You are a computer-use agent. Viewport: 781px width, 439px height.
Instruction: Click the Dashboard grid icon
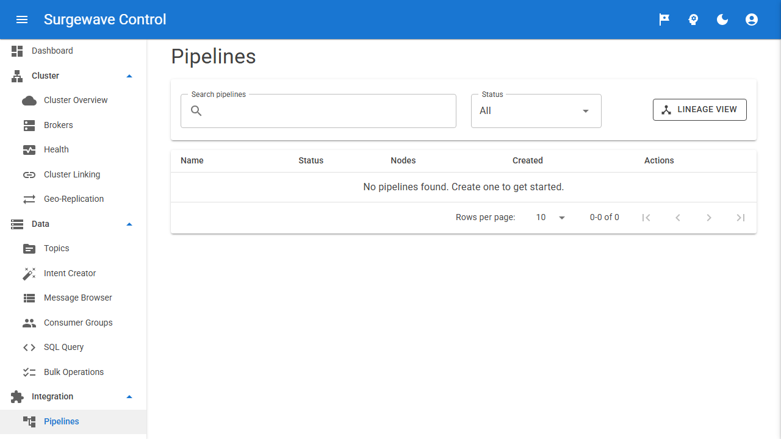point(17,51)
